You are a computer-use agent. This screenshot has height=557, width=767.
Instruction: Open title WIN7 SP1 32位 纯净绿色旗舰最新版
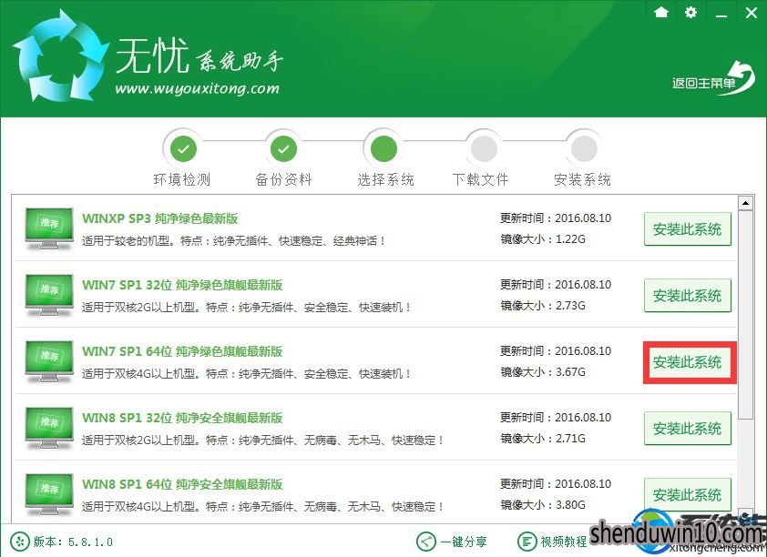click(182, 285)
